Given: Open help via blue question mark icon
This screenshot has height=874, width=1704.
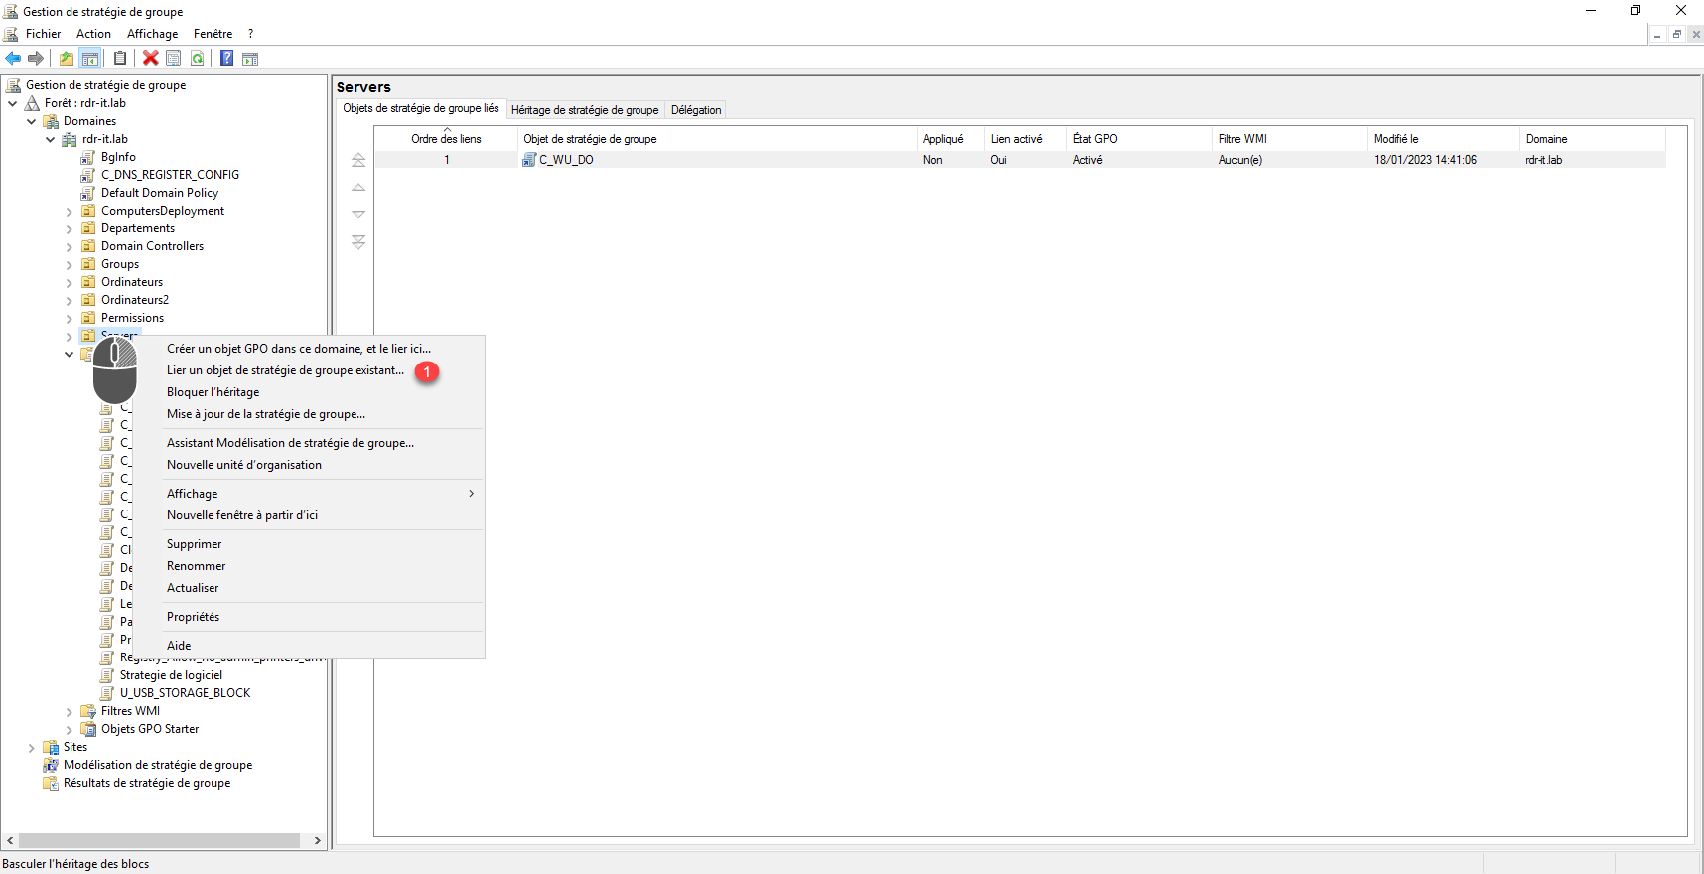Looking at the screenshot, I should (x=226, y=59).
